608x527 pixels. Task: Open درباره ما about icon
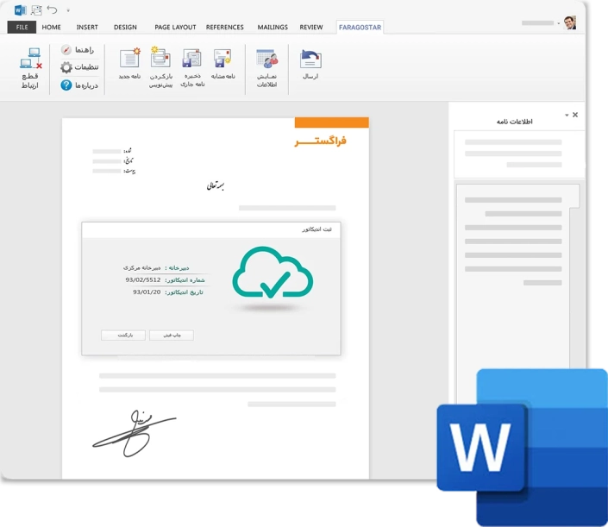[66, 85]
